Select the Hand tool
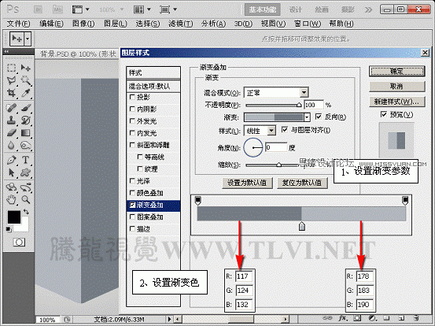The width and height of the screenshot is (435, 326). click(11, 199)
